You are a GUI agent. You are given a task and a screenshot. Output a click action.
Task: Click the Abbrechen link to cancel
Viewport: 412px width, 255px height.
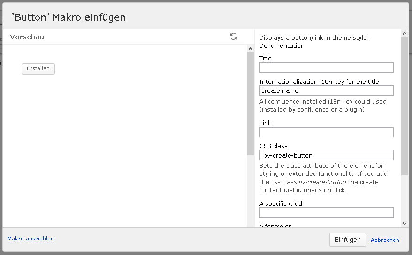coord(385,240)
